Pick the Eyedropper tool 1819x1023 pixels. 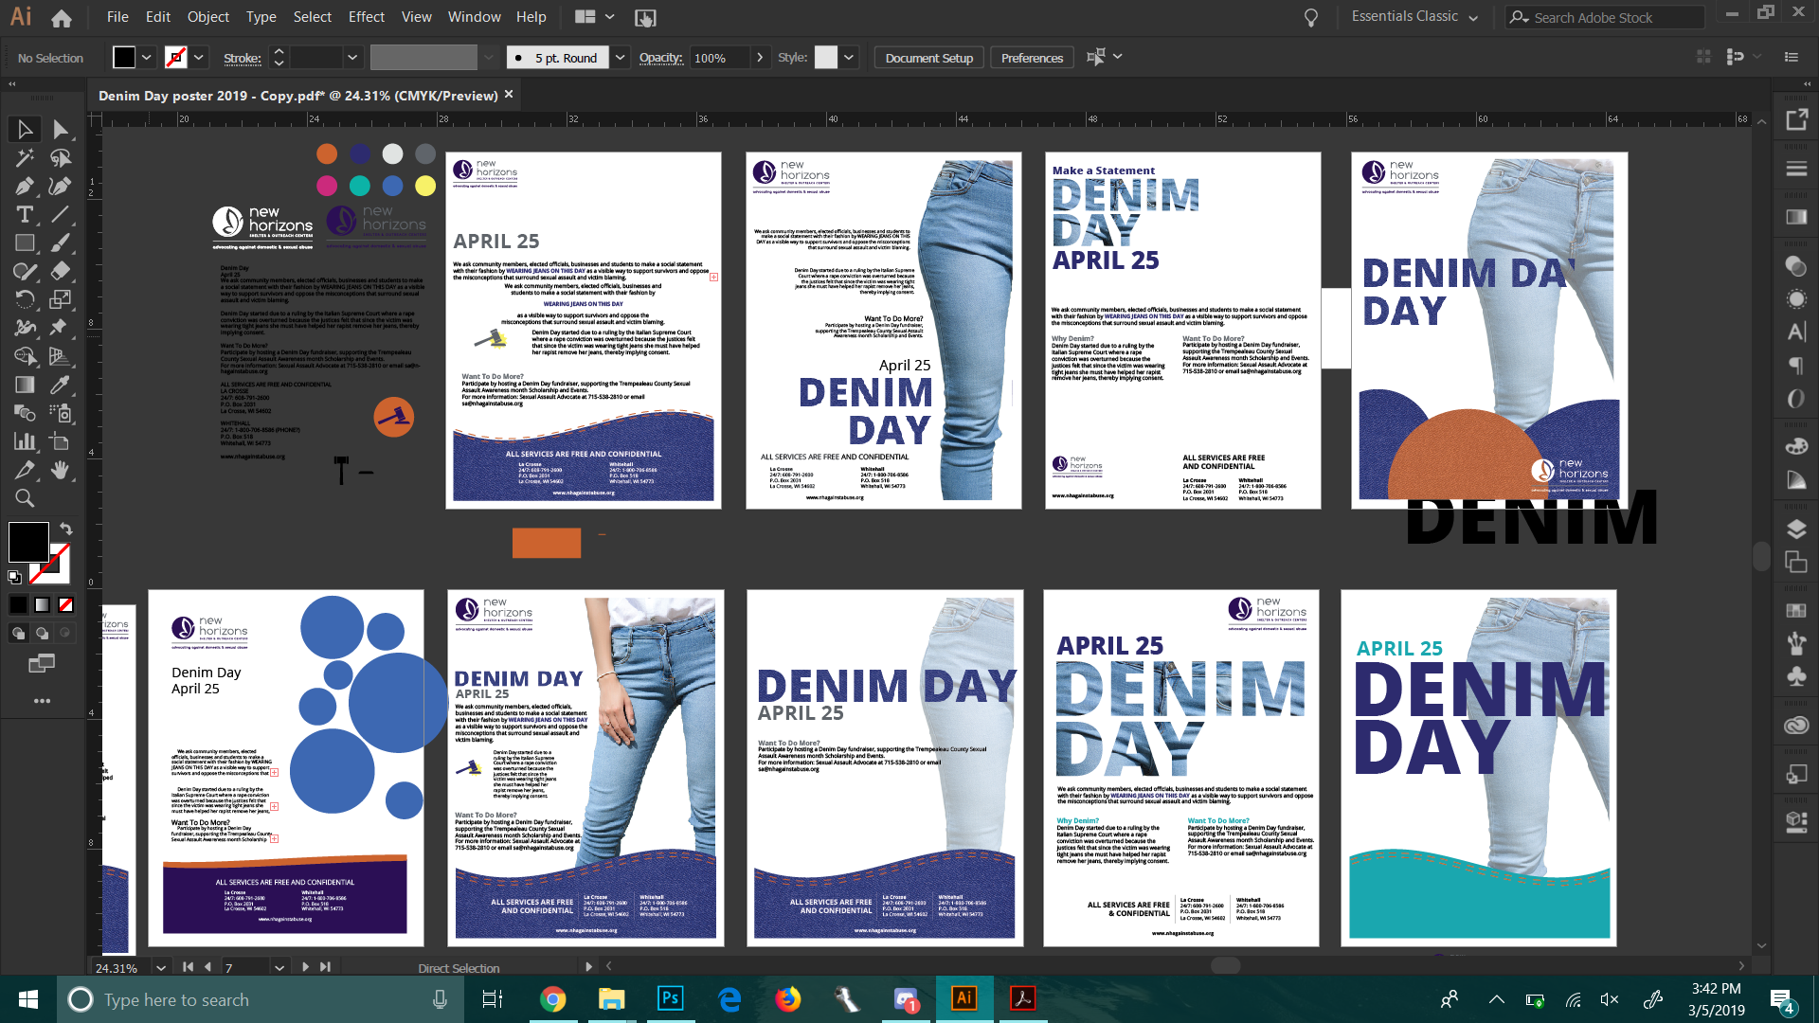coord(60,385)
